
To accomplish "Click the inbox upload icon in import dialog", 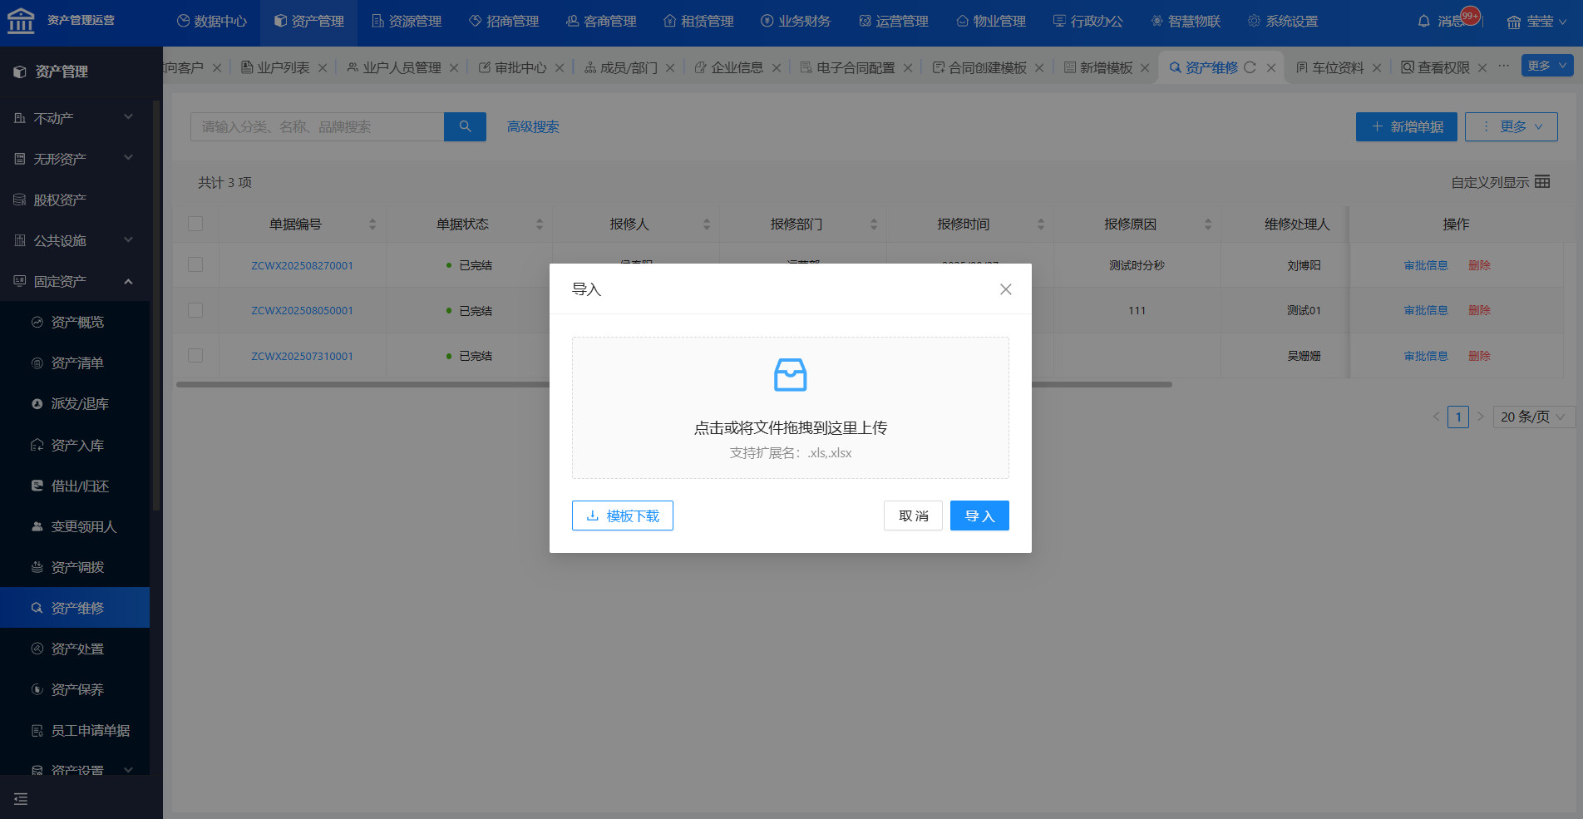I will [x=790, y=375].
